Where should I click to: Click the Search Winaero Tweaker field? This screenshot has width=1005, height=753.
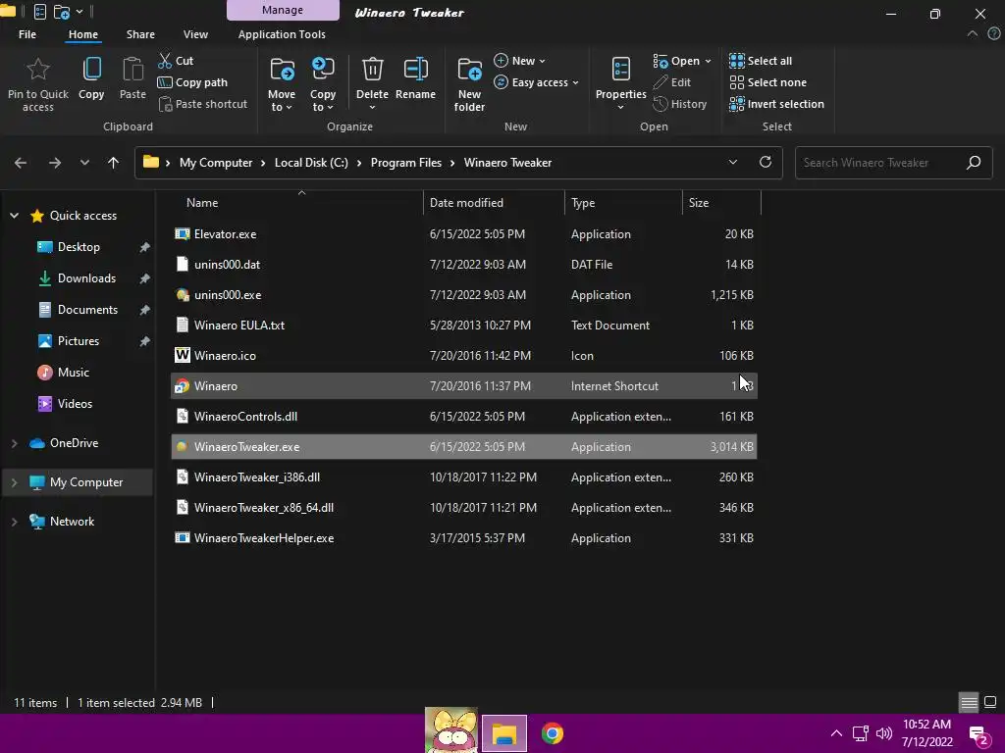click(893, 163)
